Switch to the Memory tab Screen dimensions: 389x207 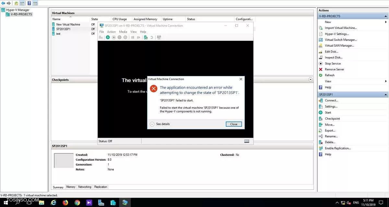point(71,187)
